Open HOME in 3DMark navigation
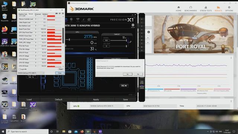The image size is (238, 134). click(x=178, y=9)
